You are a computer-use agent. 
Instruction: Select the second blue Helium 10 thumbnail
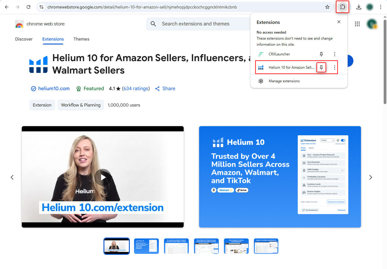pyautogui.click(x=146, y=246)
